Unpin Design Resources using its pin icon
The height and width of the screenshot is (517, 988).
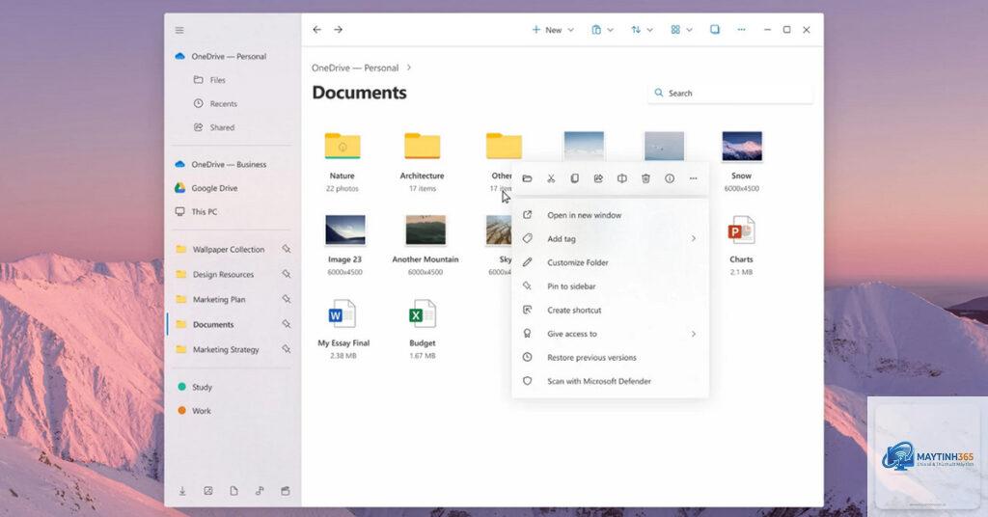(286, 275)
